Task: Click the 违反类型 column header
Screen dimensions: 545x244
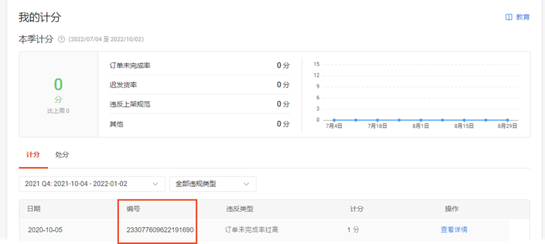Action: coord(239,209)
